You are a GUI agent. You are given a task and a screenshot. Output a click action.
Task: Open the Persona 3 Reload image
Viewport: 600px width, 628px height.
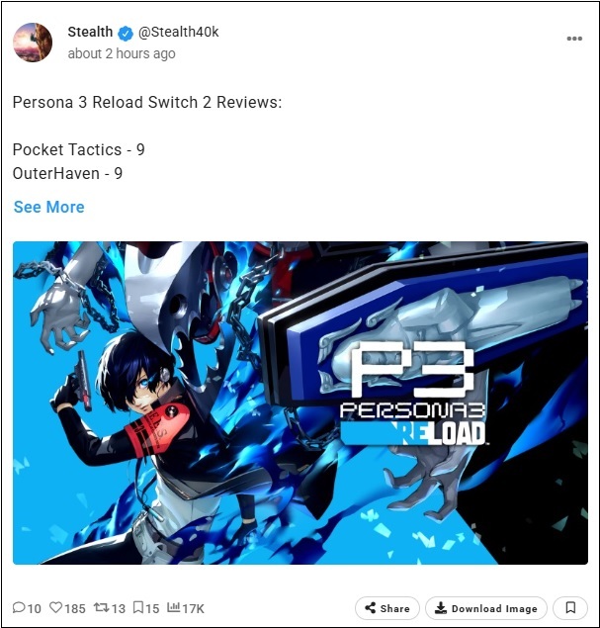[x=300, y=403]
